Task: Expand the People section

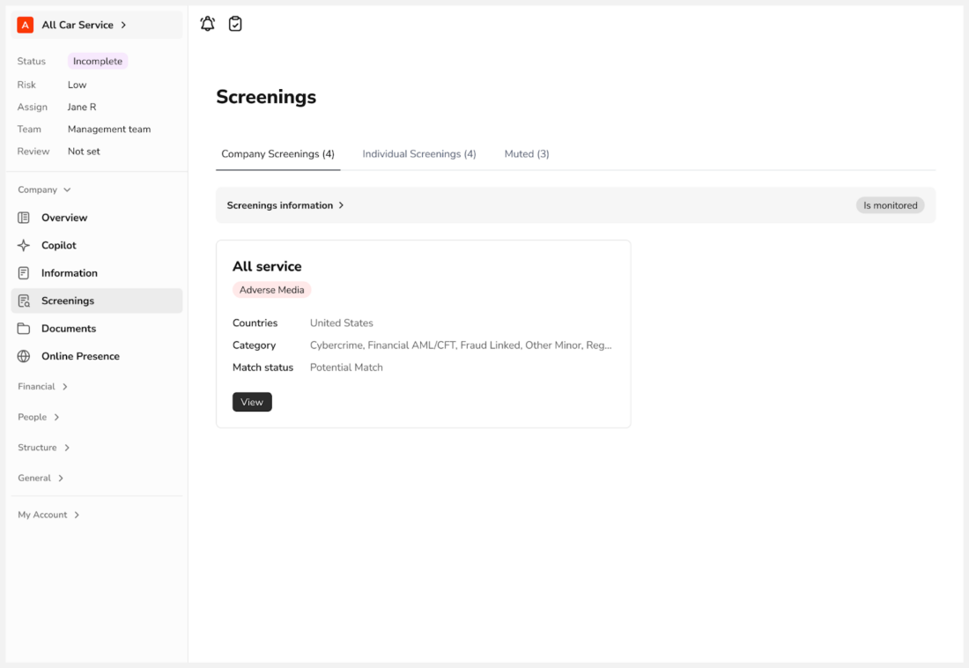Action: pyautogui.click(x=39, y=417)
